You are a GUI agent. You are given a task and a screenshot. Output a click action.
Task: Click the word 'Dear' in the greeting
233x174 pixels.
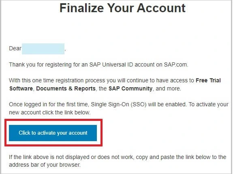tap(15, 49)
